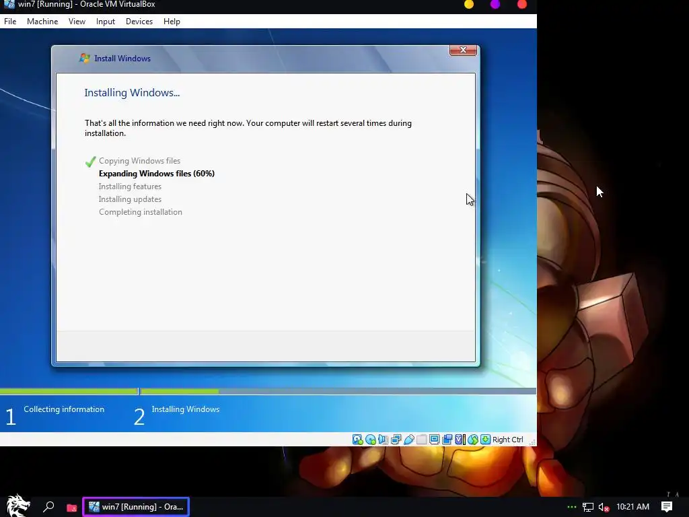The height and width of the screenshot is (517, 689).
Task: Click the optical disc status icon
Action: (371, 439)
